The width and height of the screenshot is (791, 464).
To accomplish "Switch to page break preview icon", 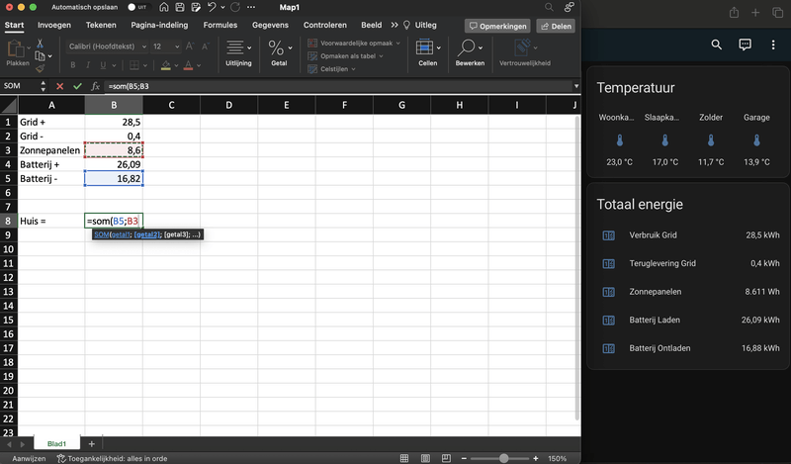I will pos(446,458).
